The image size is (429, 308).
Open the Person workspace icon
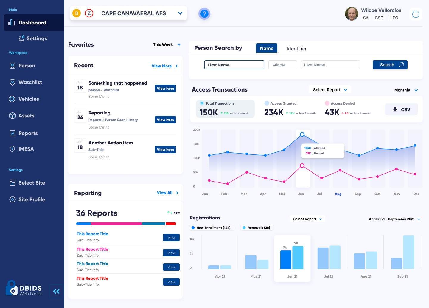pos(13,66)
